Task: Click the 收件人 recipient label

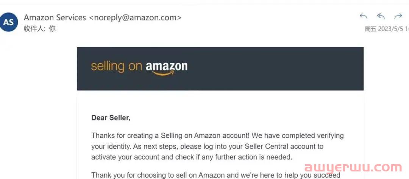Action: click(x=33, y=29)
